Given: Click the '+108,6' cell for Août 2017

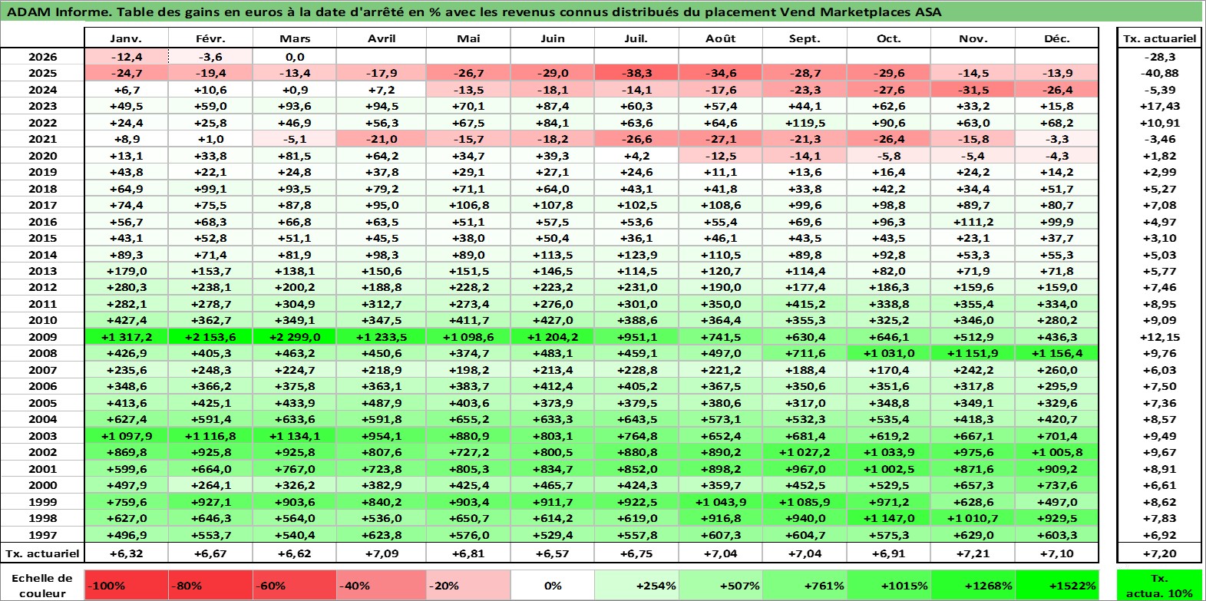Looking at the screenshot, I should (720, 205).
